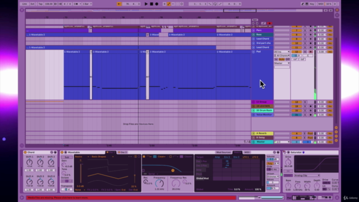Open Wavetable Mod Sources tab
The image size is (359, 202).
pos(223,152)
